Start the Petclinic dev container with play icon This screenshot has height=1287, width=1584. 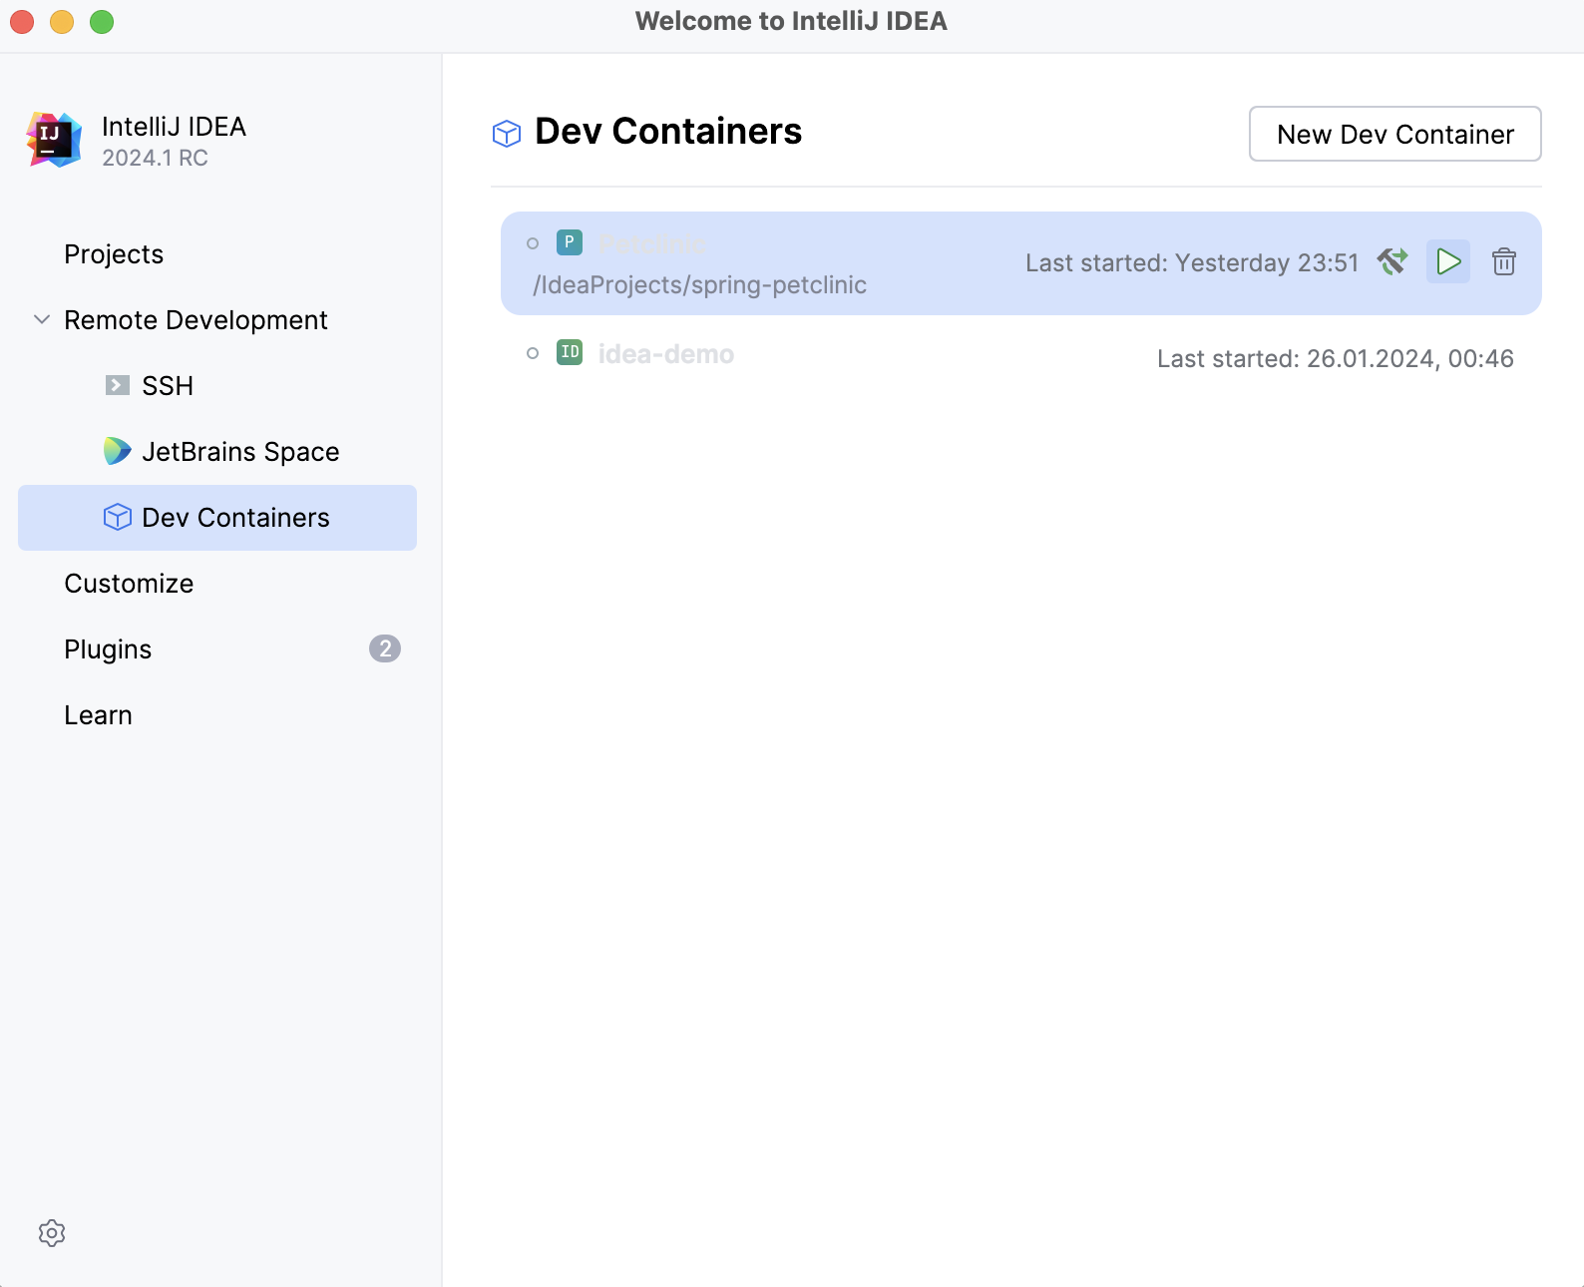(x=1448, y=262)
